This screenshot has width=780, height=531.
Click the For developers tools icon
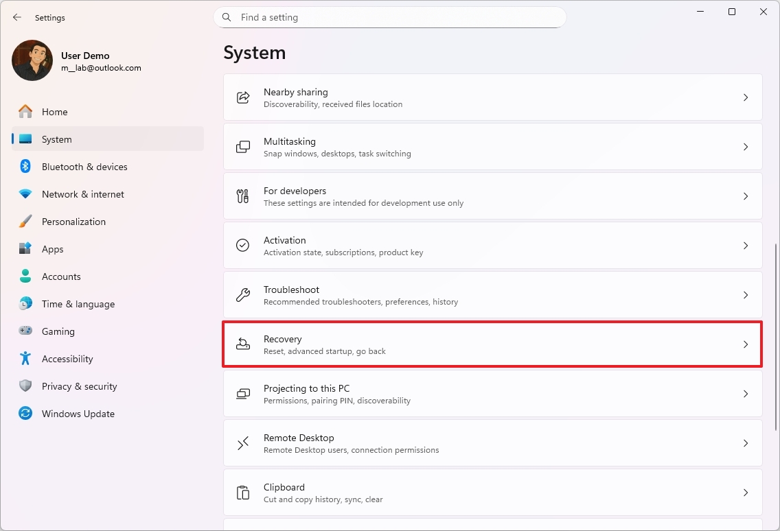pos(243,196)
